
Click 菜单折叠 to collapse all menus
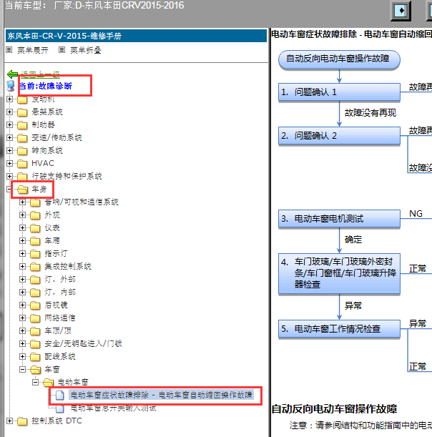click(86, 50)
